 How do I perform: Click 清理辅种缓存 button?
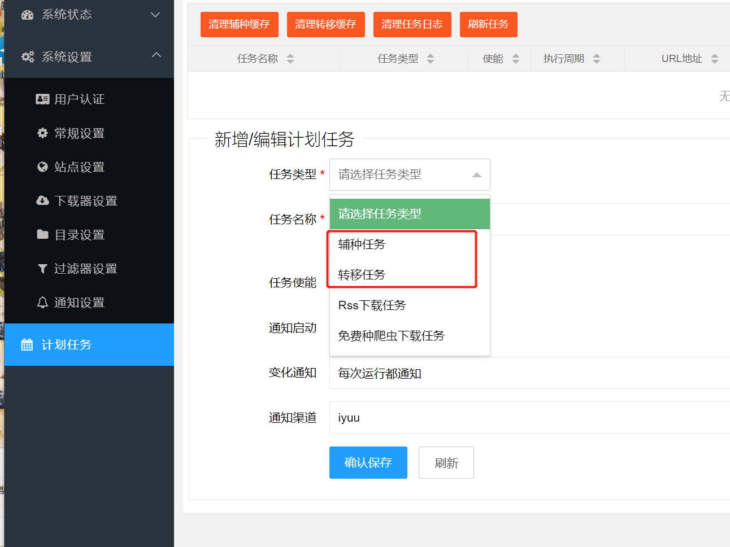click(x=240, y=24)
